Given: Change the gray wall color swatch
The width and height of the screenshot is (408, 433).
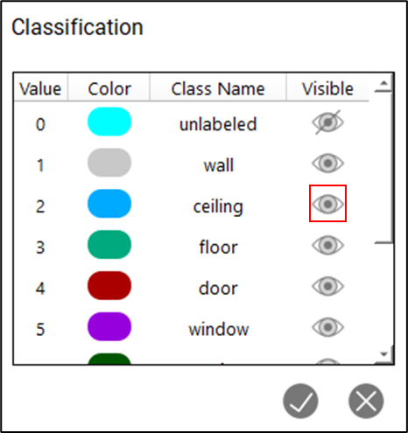Looking at the screenshot, I should (109, 163).
